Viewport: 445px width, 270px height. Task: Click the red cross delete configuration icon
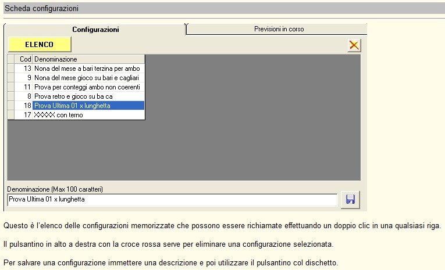click(353, 45)
